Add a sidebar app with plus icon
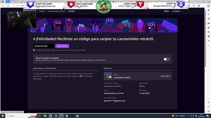The image size is (211, 118). tap(209, 45)
